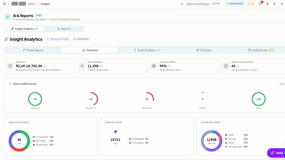Go to Home breadcrumb
This screenshot has width=285, height=160.
coord(32,4)
